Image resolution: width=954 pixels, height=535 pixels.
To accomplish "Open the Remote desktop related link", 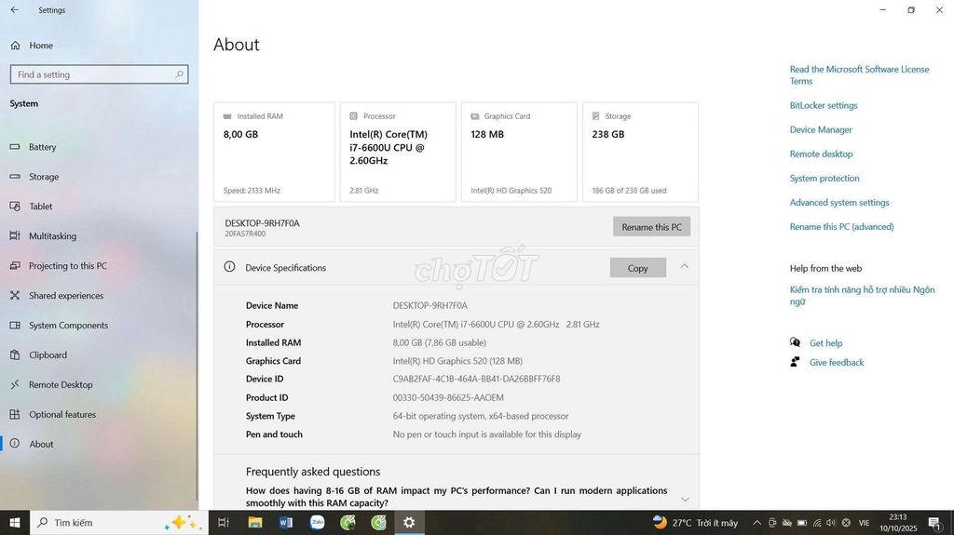I will (x=821, y=154).
